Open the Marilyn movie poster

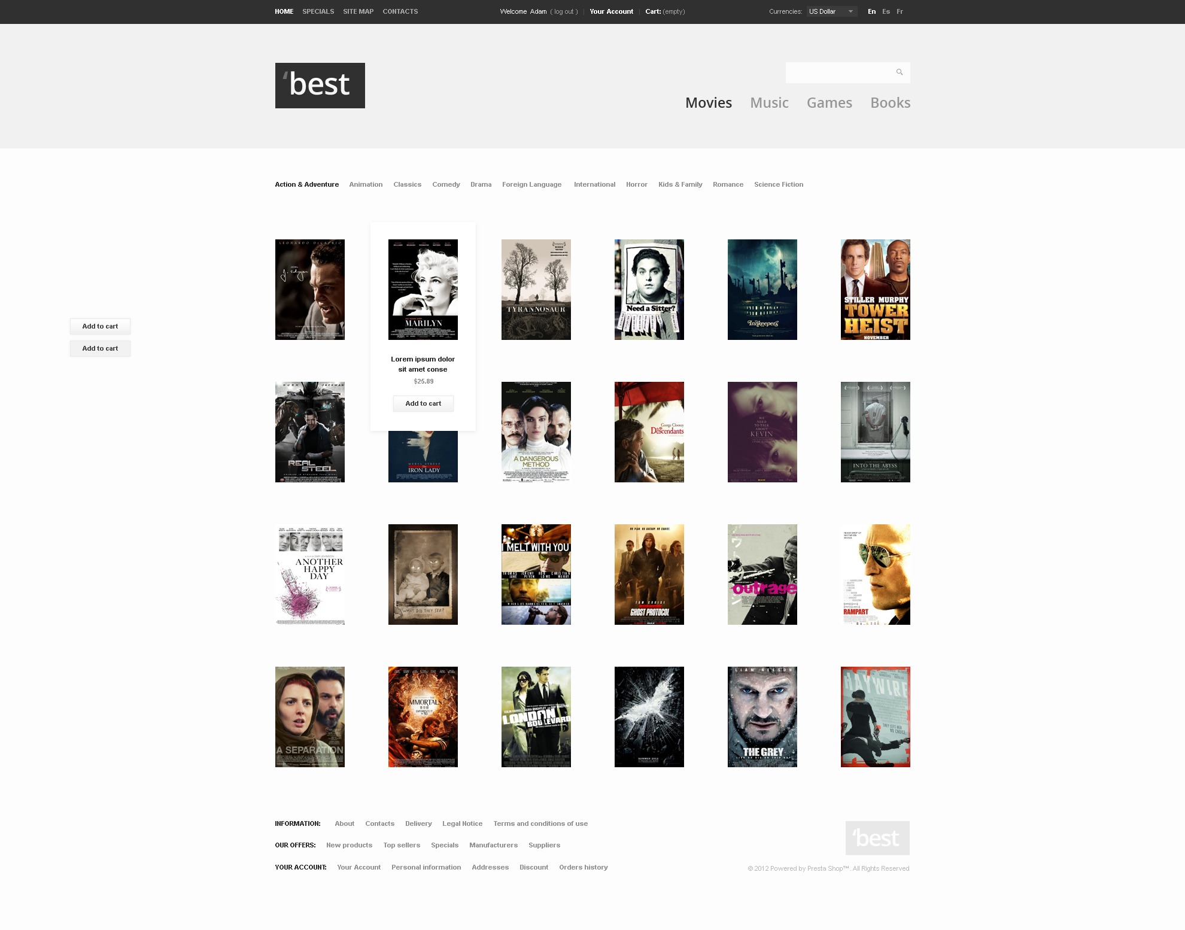[423, 290]
